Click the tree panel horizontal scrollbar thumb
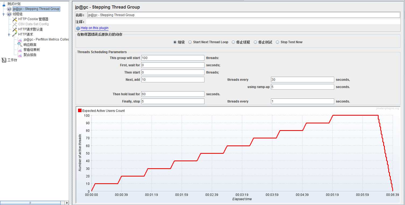 (x=30, y=203)
